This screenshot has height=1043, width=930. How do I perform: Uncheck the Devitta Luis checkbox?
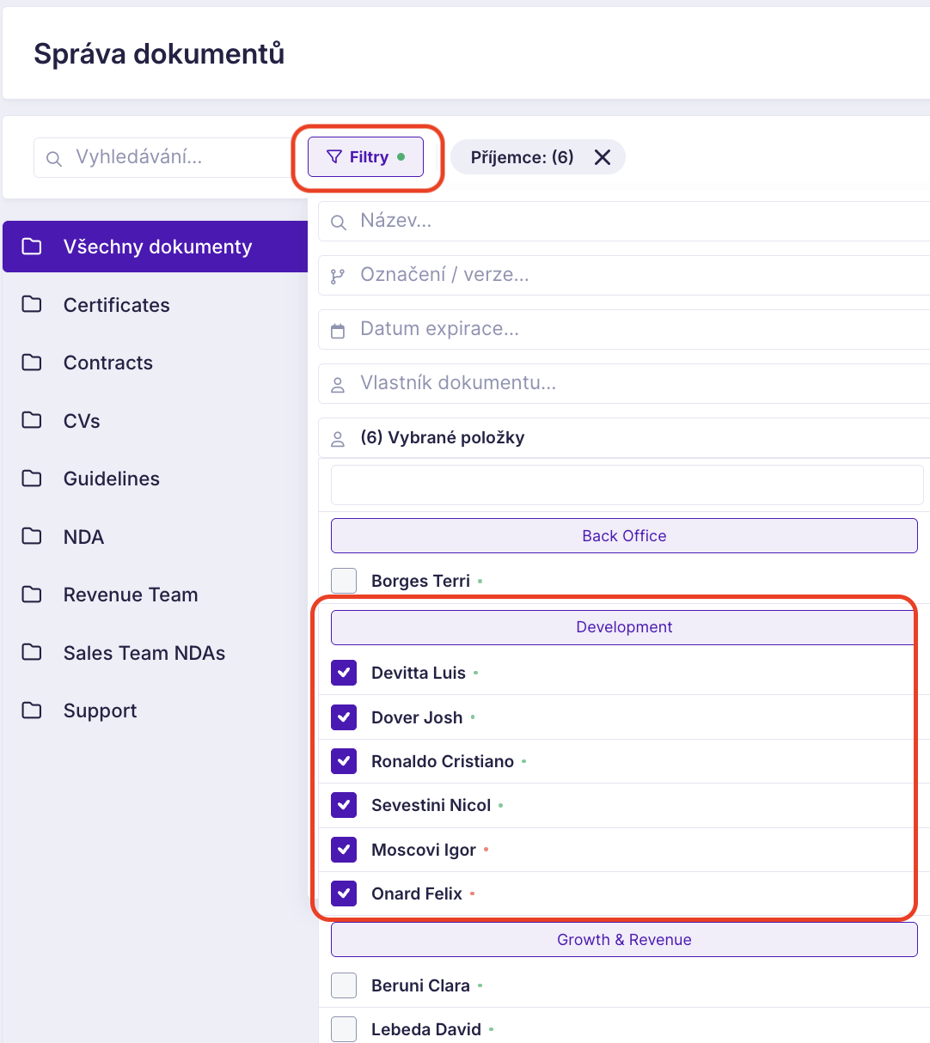[344, 673]
